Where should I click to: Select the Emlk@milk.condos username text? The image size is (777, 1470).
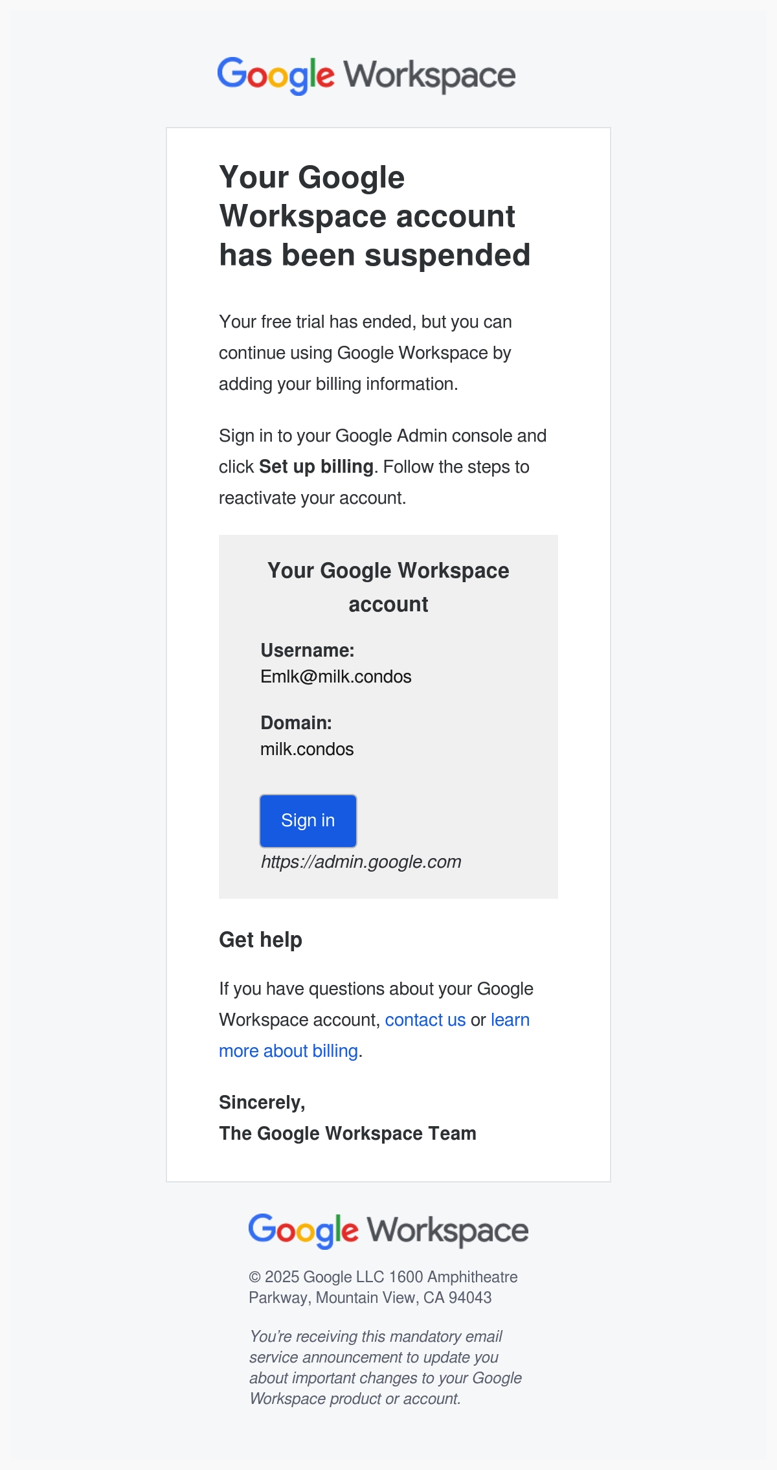point(336,677)
